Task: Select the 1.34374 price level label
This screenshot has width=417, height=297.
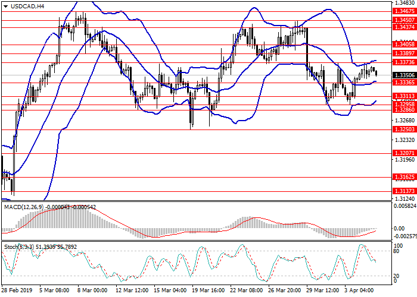Action: 404,28
